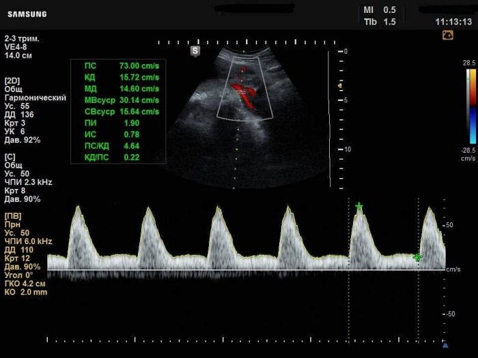478x358 pixels.
Task: Select the [ПВ] pulsed wave mode header
Action: pos(13,216)
